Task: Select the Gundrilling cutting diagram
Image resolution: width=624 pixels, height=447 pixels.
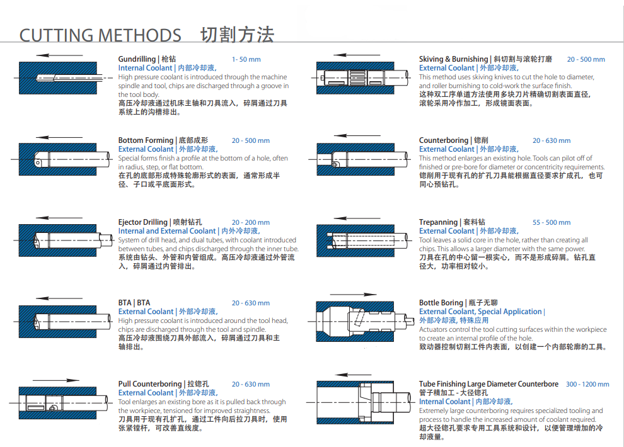Action: click(60, 79)
